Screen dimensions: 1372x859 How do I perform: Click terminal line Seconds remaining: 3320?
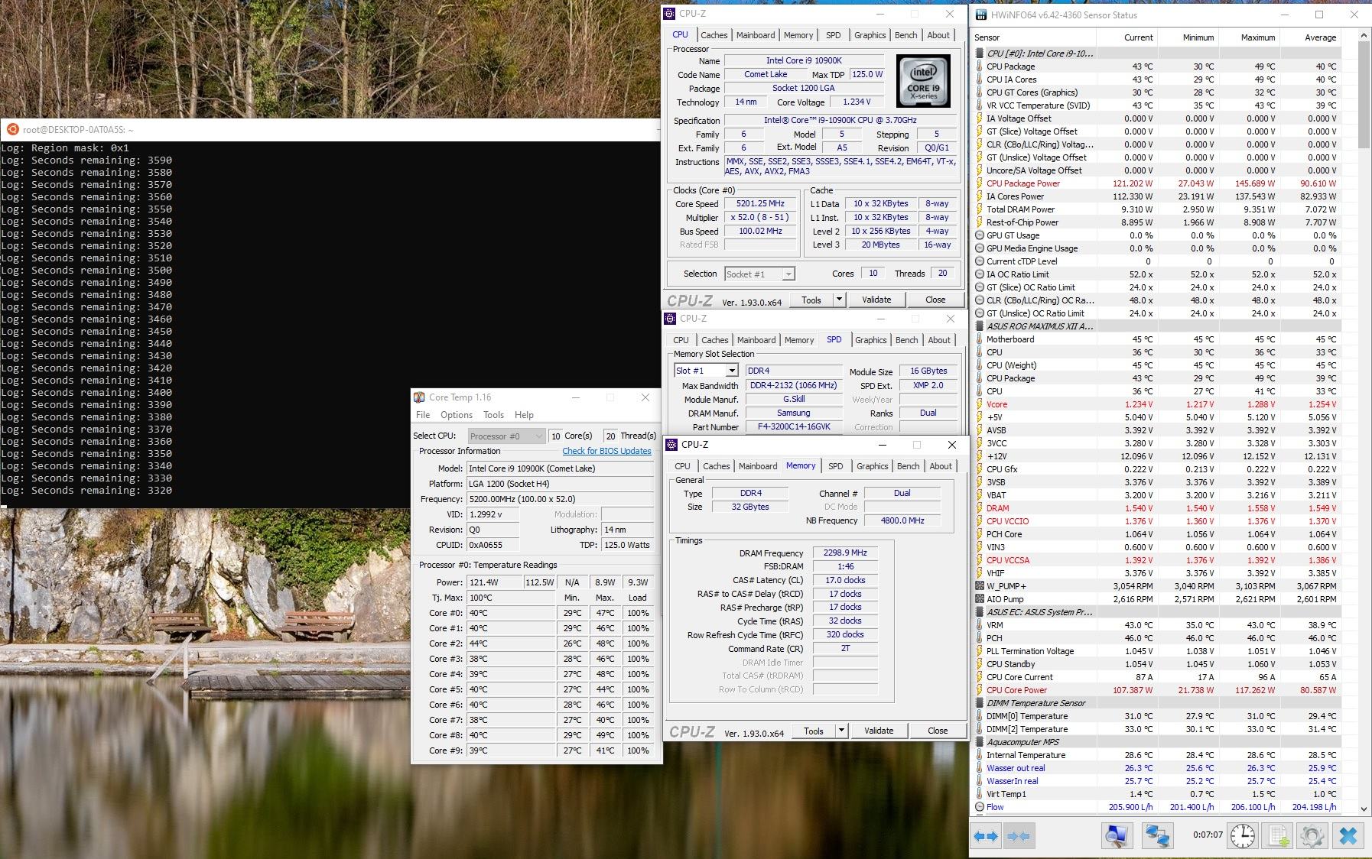tap(86, 491)
